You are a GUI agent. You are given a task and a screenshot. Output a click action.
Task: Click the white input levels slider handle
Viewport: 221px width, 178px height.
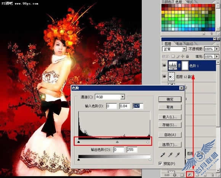pyautogui.click(x=148, y=142)
